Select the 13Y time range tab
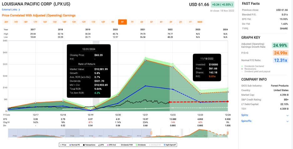The image size is (293, 149). coord(74,22)
